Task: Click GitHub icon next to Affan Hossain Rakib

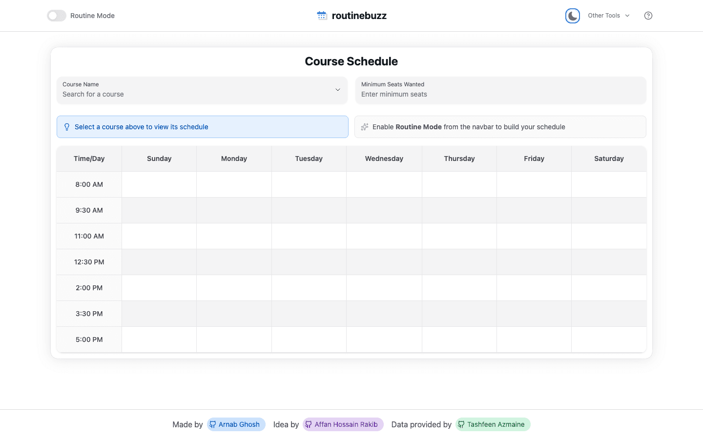Action: pyautogui.click(x=309, y=424)
